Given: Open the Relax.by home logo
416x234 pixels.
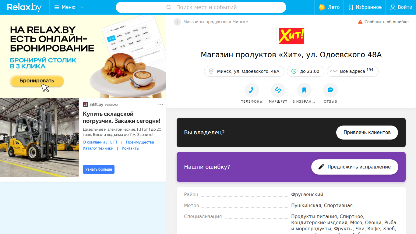Looking at the screenshot, I should [x=24, y=7].
